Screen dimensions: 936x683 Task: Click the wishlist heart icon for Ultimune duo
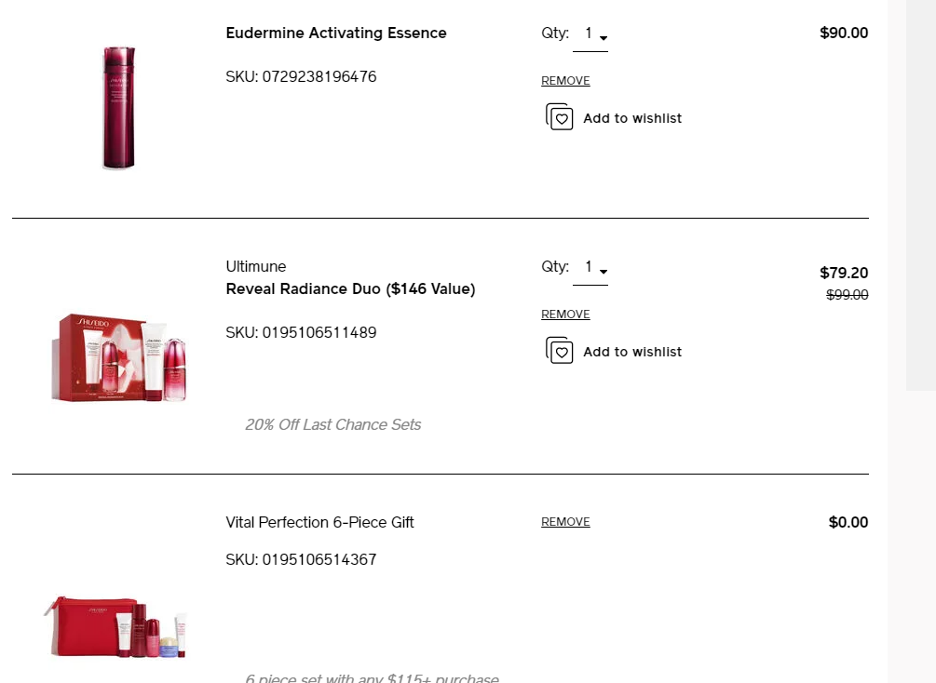(x=559, y=351)
